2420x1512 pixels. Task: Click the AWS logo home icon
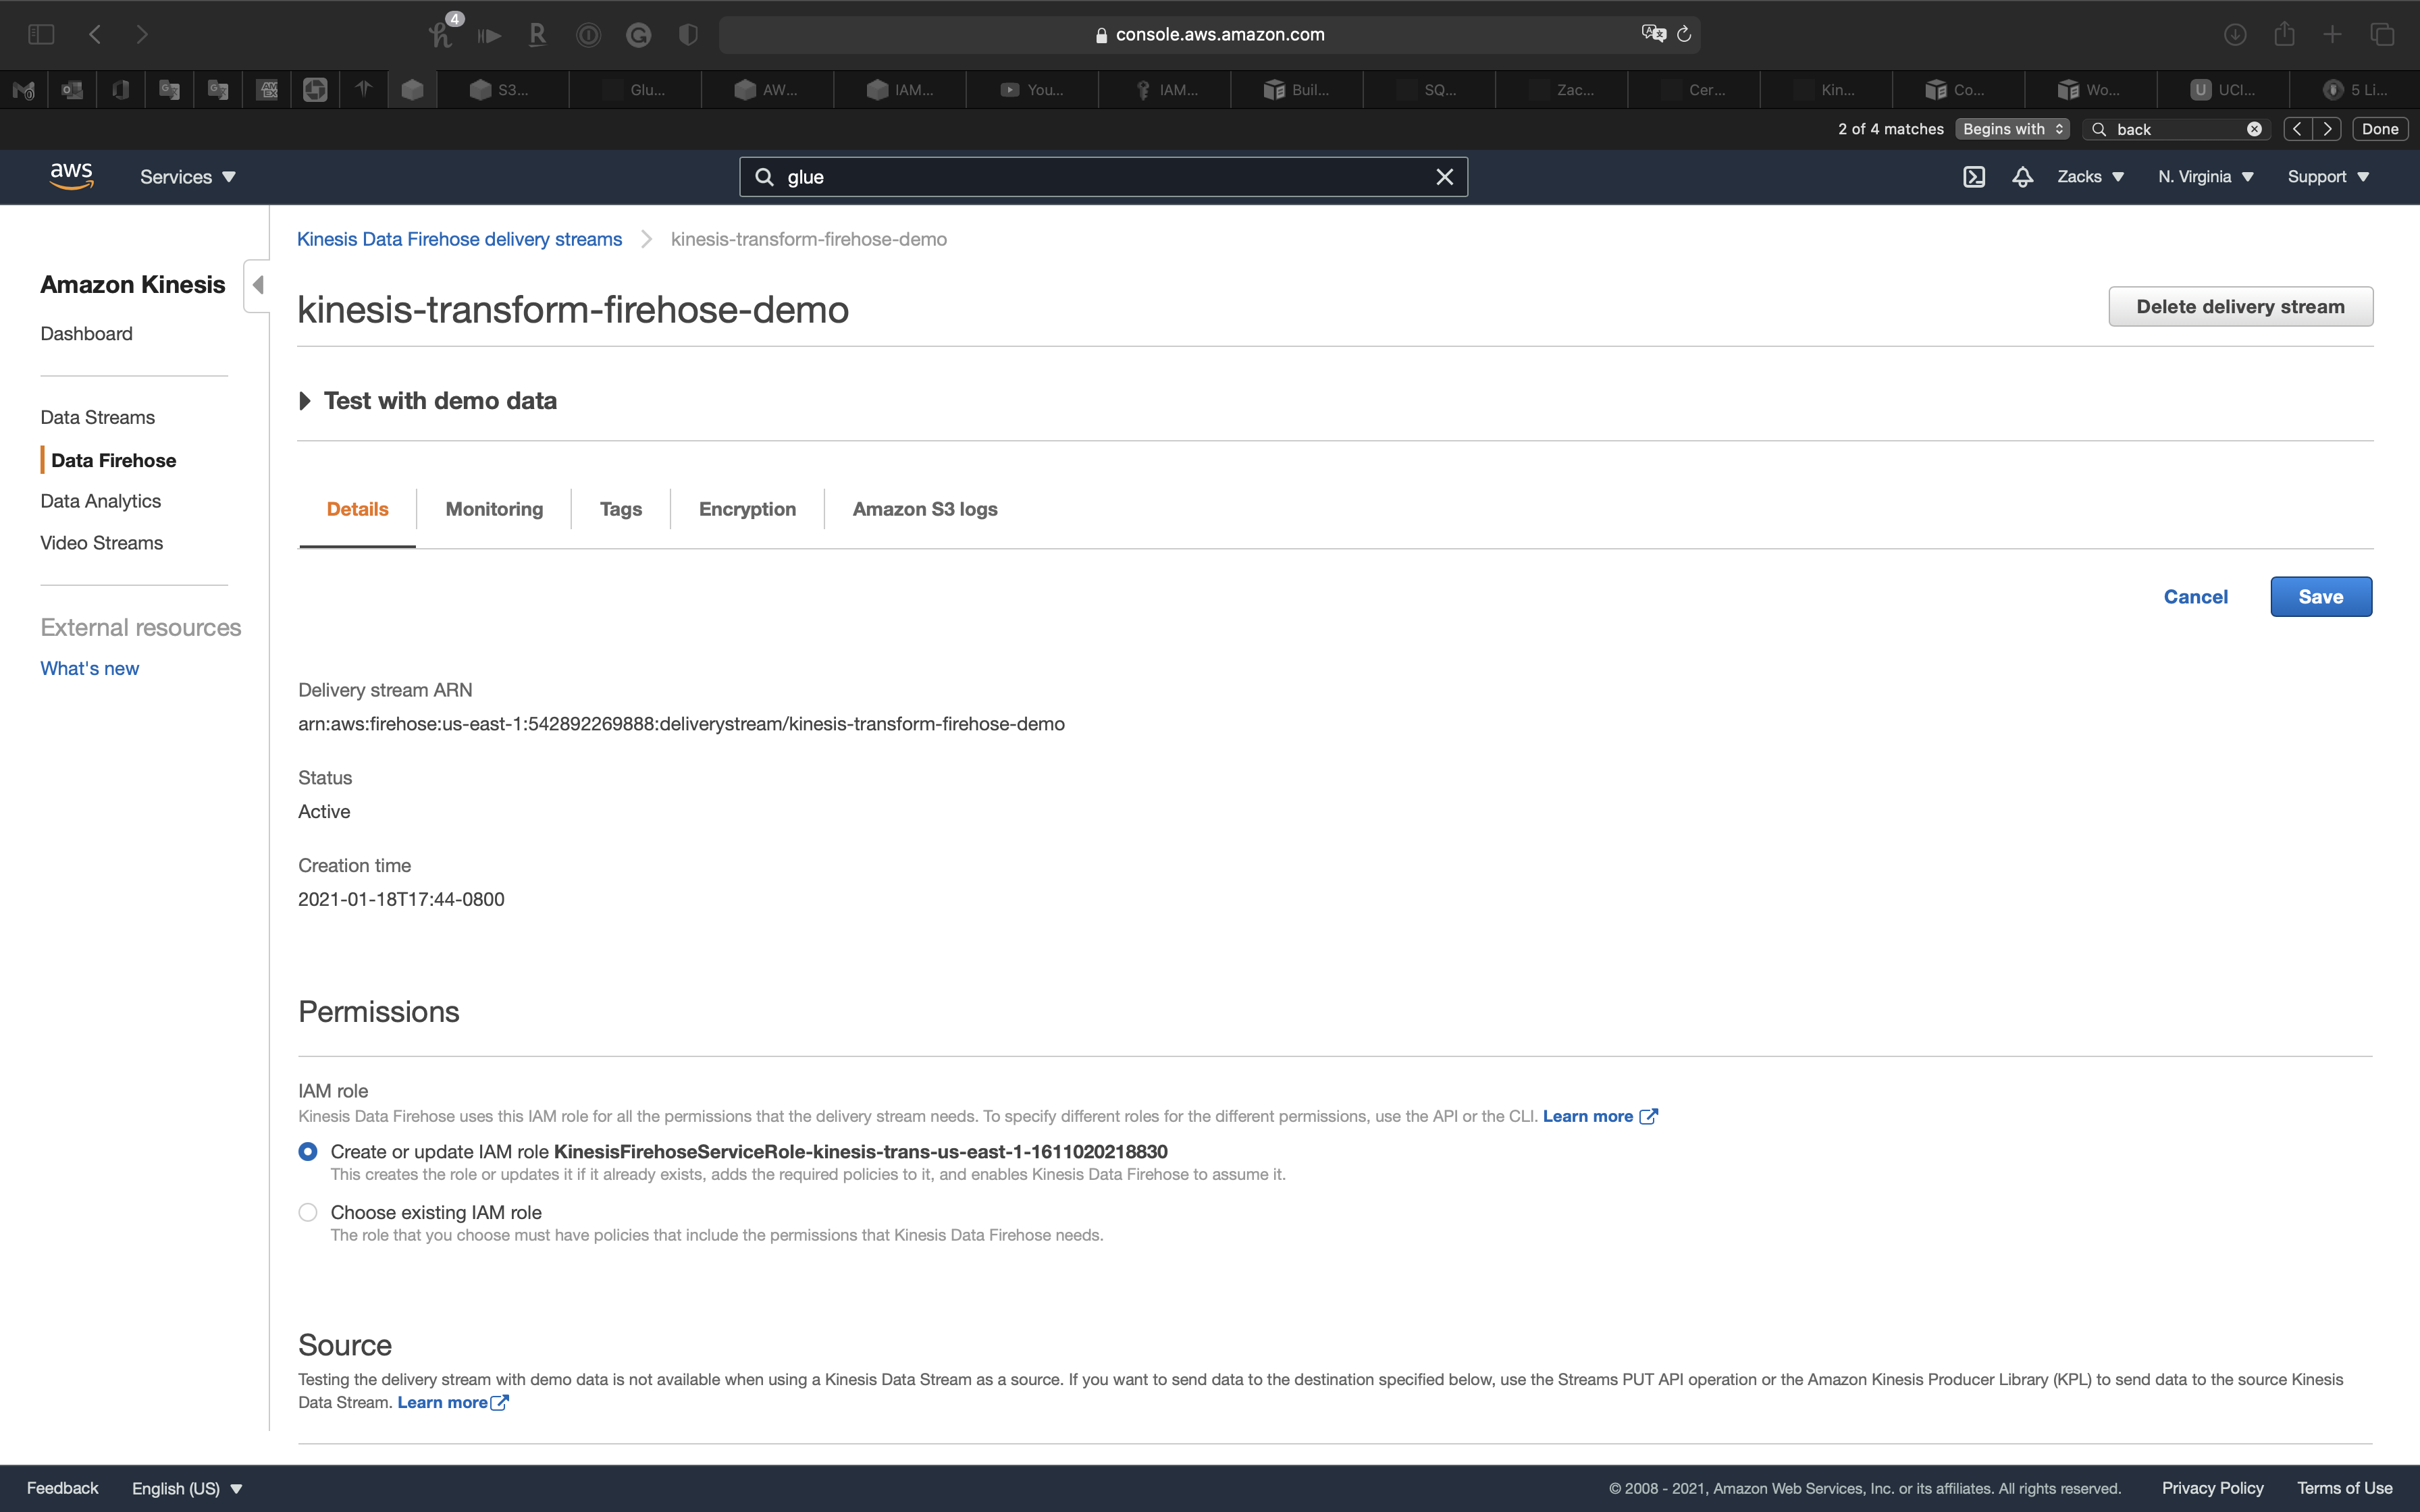71,176
